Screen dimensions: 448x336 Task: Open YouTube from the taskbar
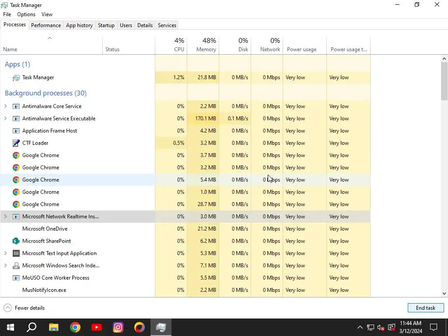click(97, 327)
